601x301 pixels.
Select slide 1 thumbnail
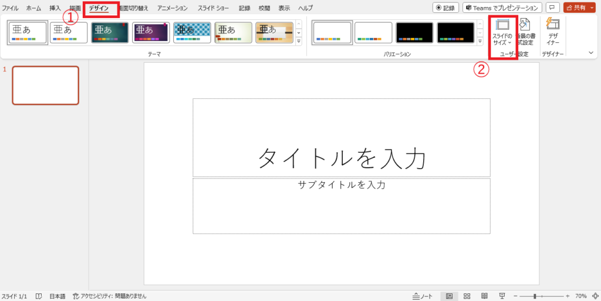(46, 85)
